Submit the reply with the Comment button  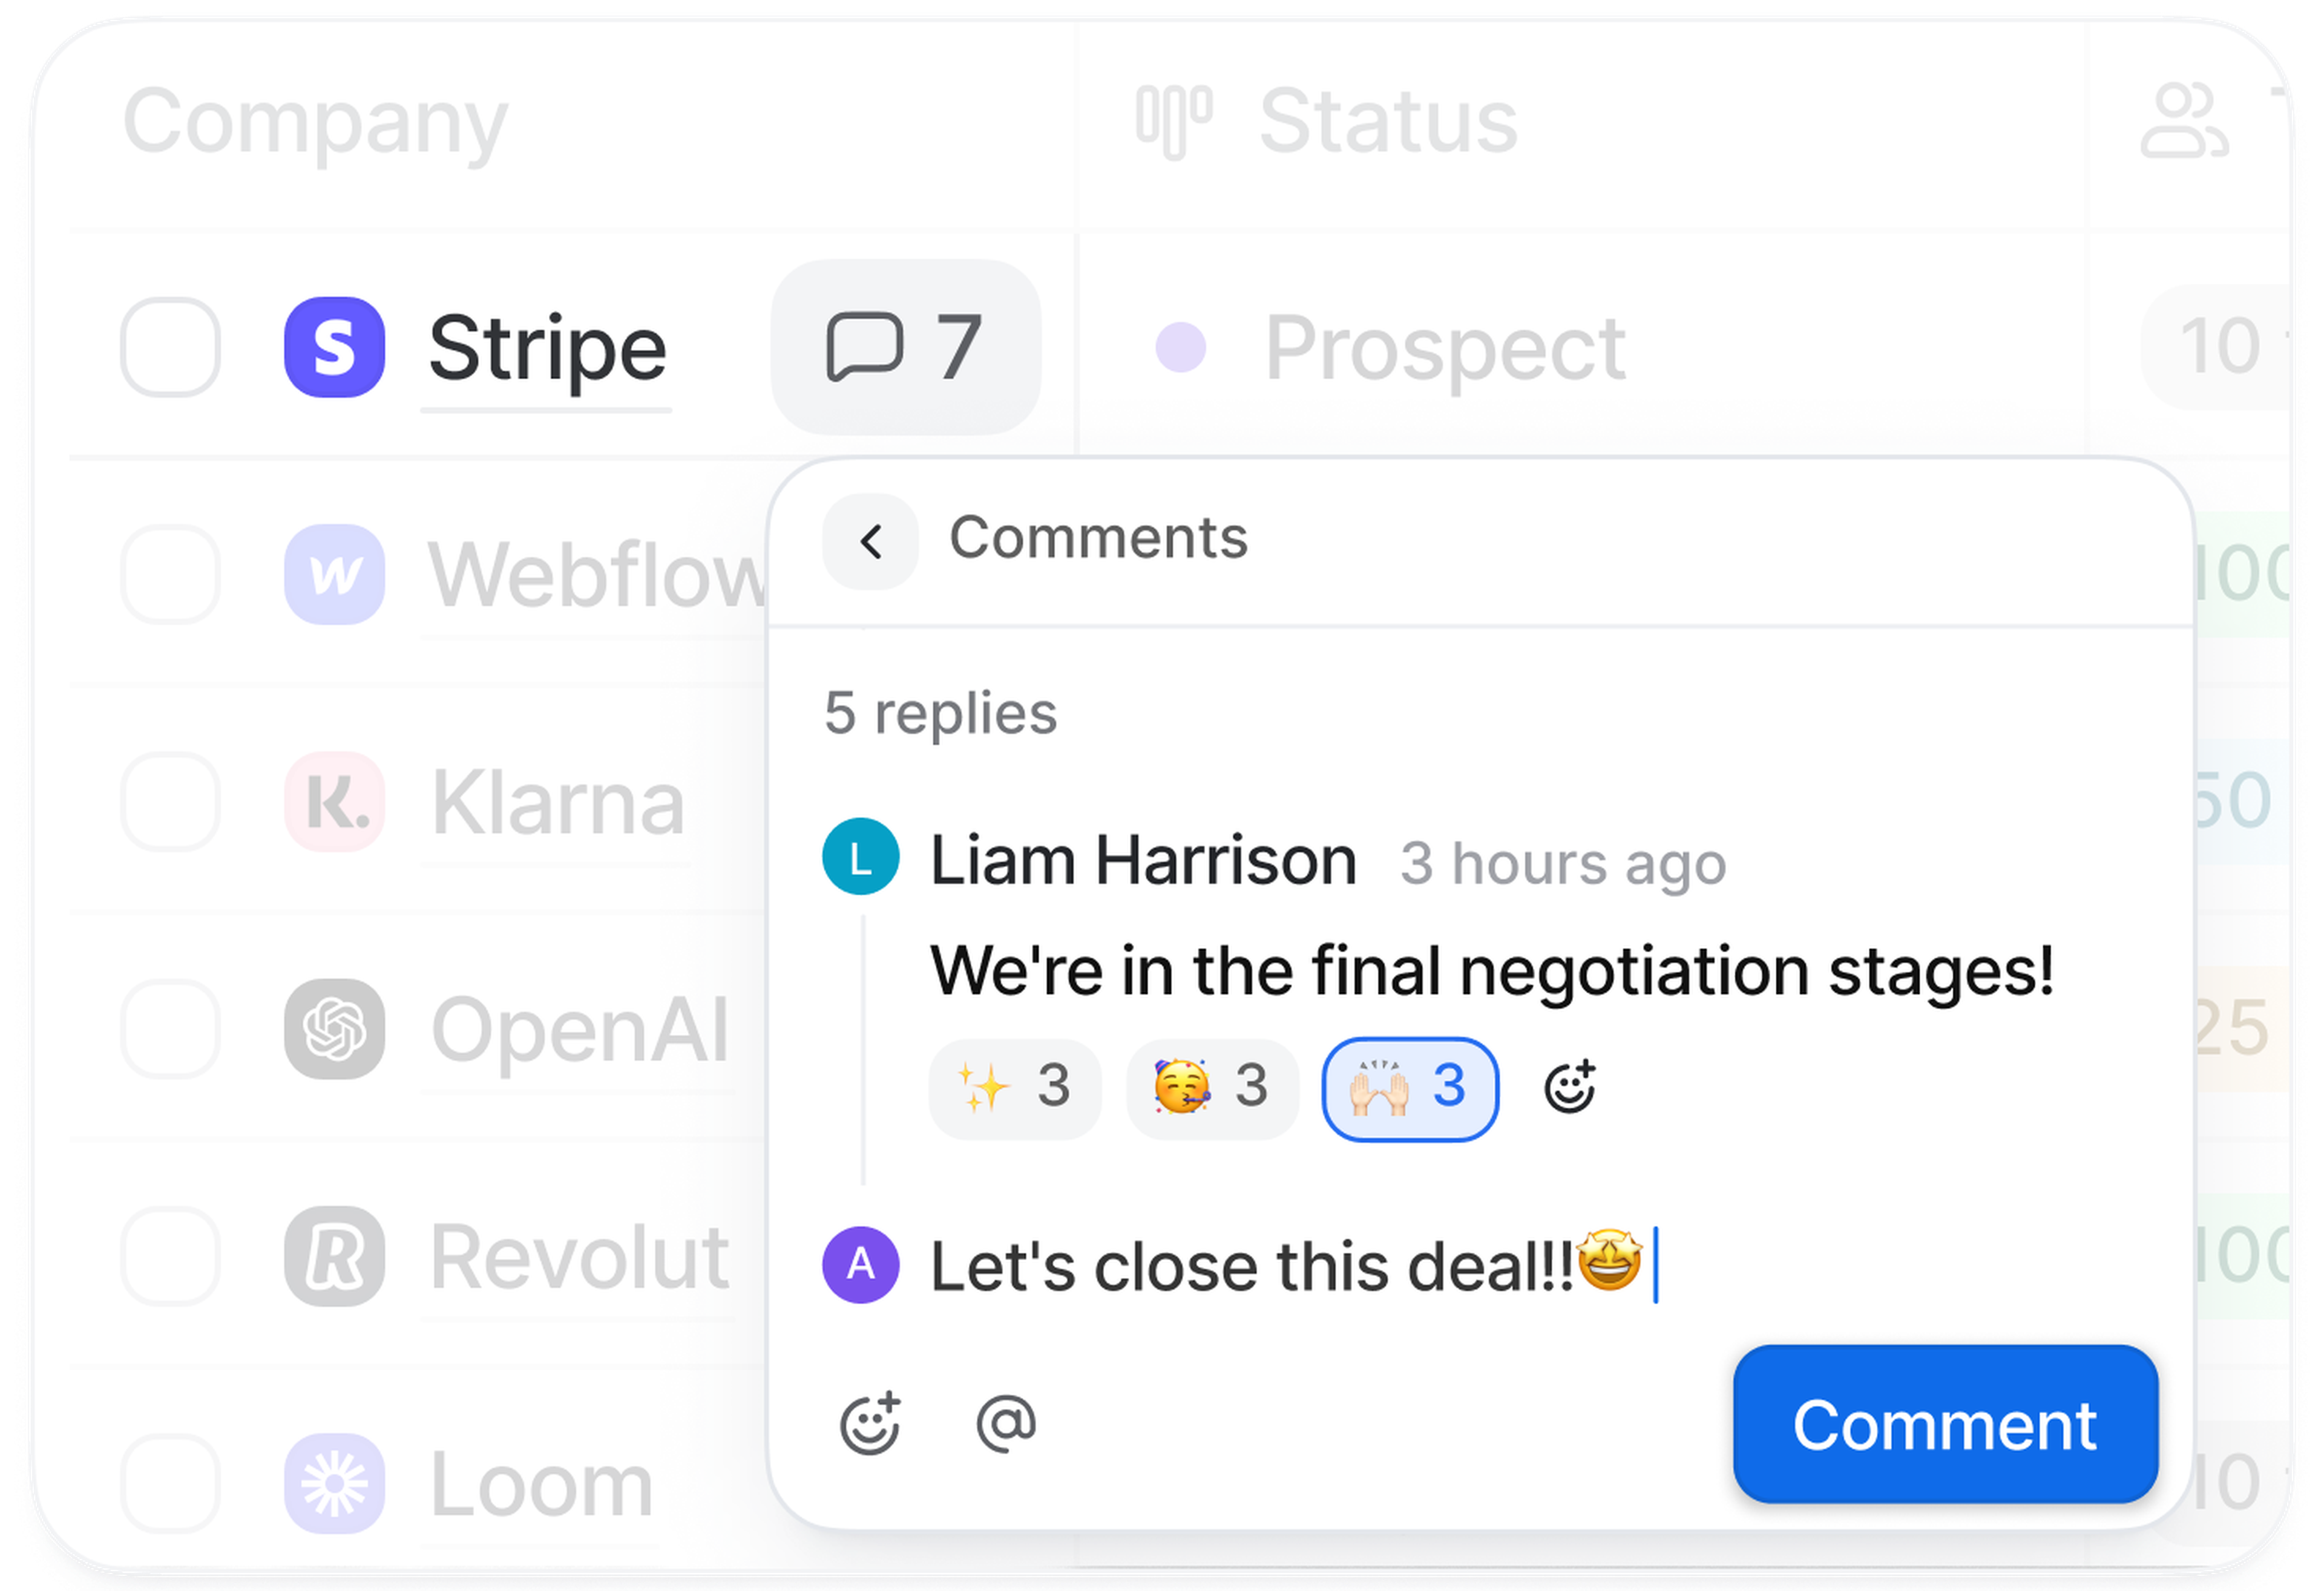click(x=1945, y=1424)
